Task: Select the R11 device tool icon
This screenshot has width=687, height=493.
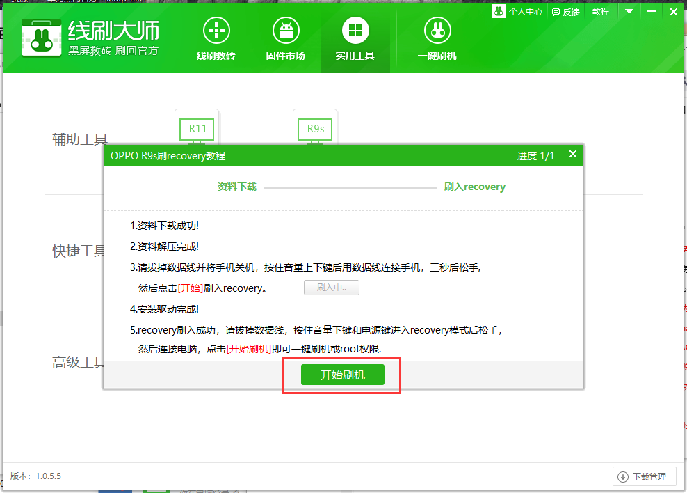Action: pos(197,129)
